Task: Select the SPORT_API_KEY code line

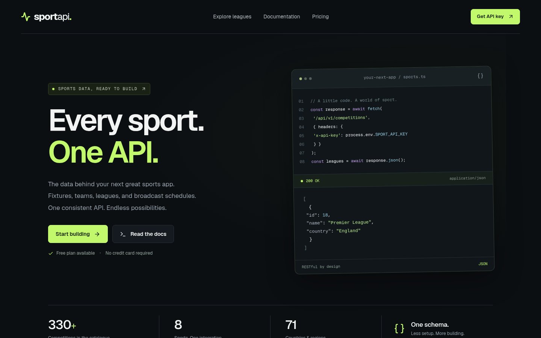Action: (361, 135)
